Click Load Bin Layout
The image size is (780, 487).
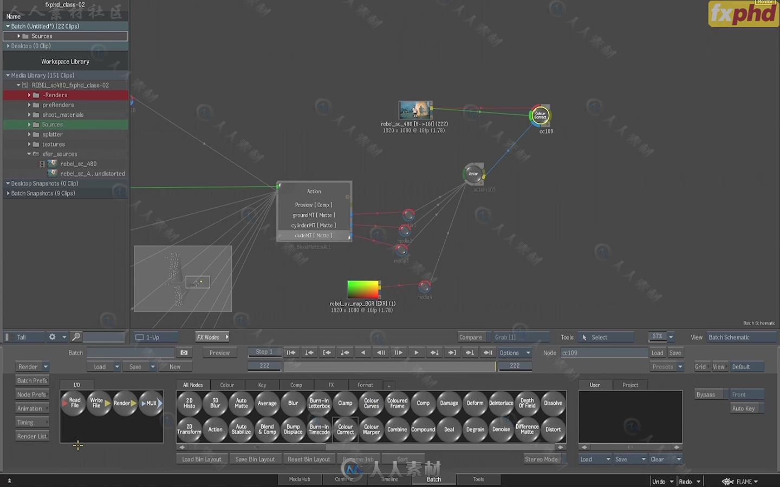pyautogui.click(x=201, y=459)
